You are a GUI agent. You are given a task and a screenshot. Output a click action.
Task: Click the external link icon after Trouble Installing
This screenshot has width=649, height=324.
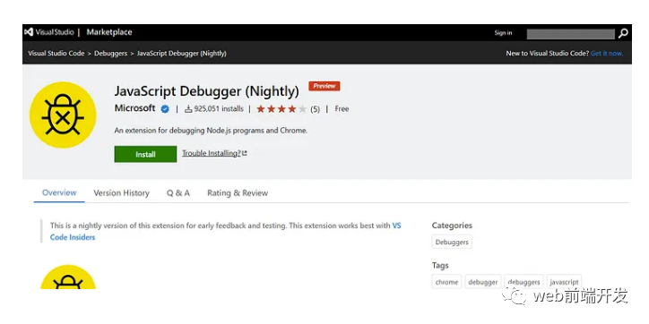tap(245, 153)
